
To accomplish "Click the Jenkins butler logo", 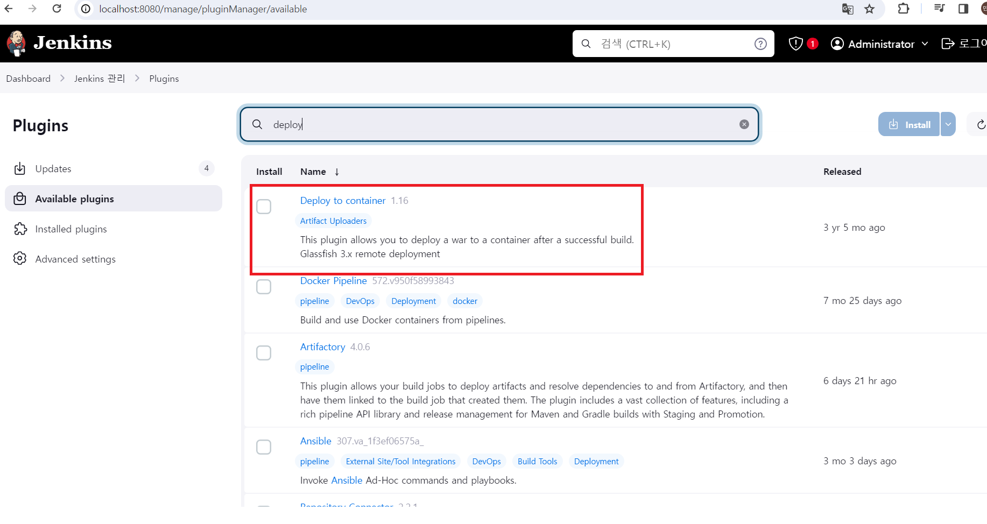I will 17,44.
